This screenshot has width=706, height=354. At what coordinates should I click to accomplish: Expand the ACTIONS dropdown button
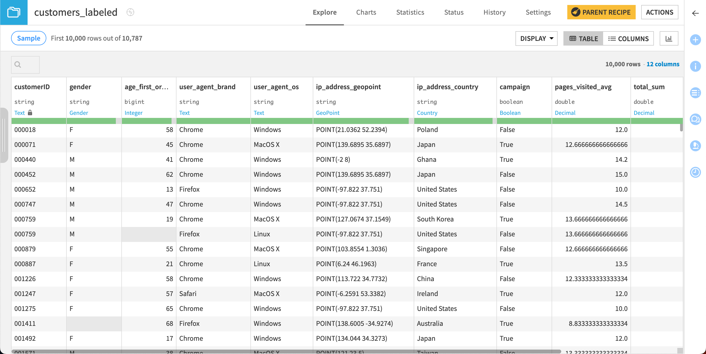tap(660, 12)
